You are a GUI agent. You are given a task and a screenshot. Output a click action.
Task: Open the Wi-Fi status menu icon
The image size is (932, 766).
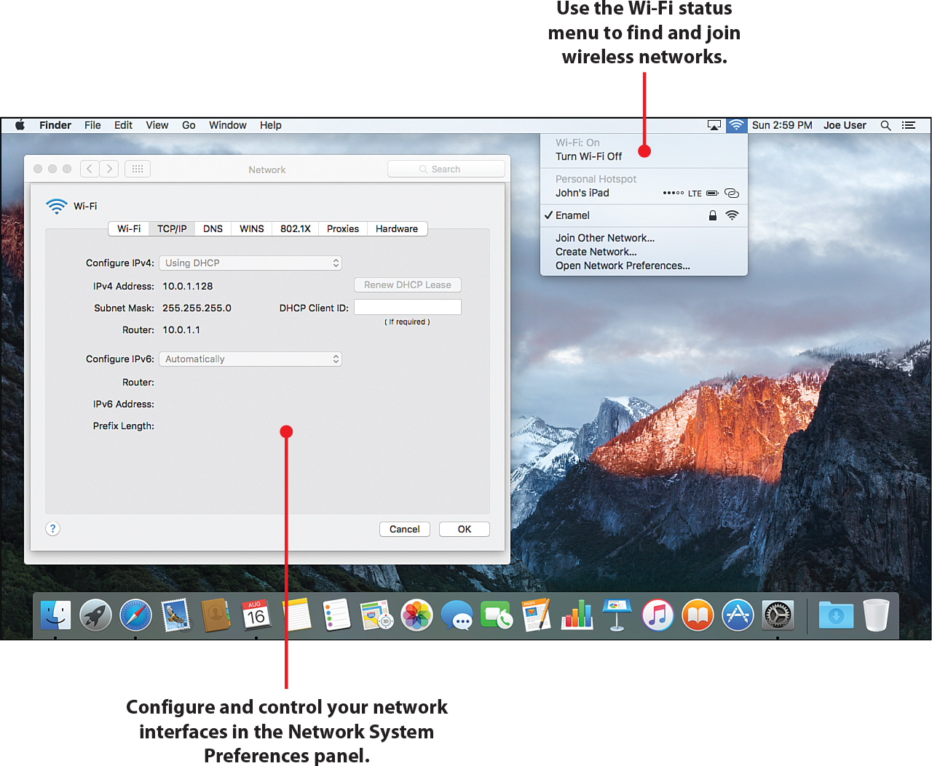coord(736,125)
